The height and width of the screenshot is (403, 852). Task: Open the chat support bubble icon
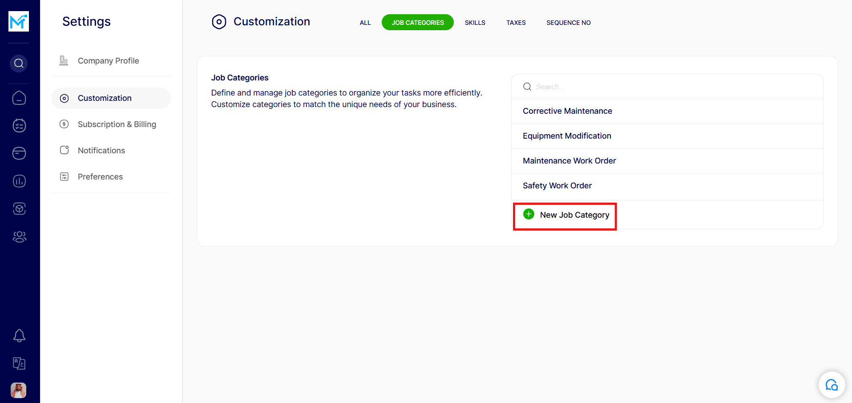point(832,385)
